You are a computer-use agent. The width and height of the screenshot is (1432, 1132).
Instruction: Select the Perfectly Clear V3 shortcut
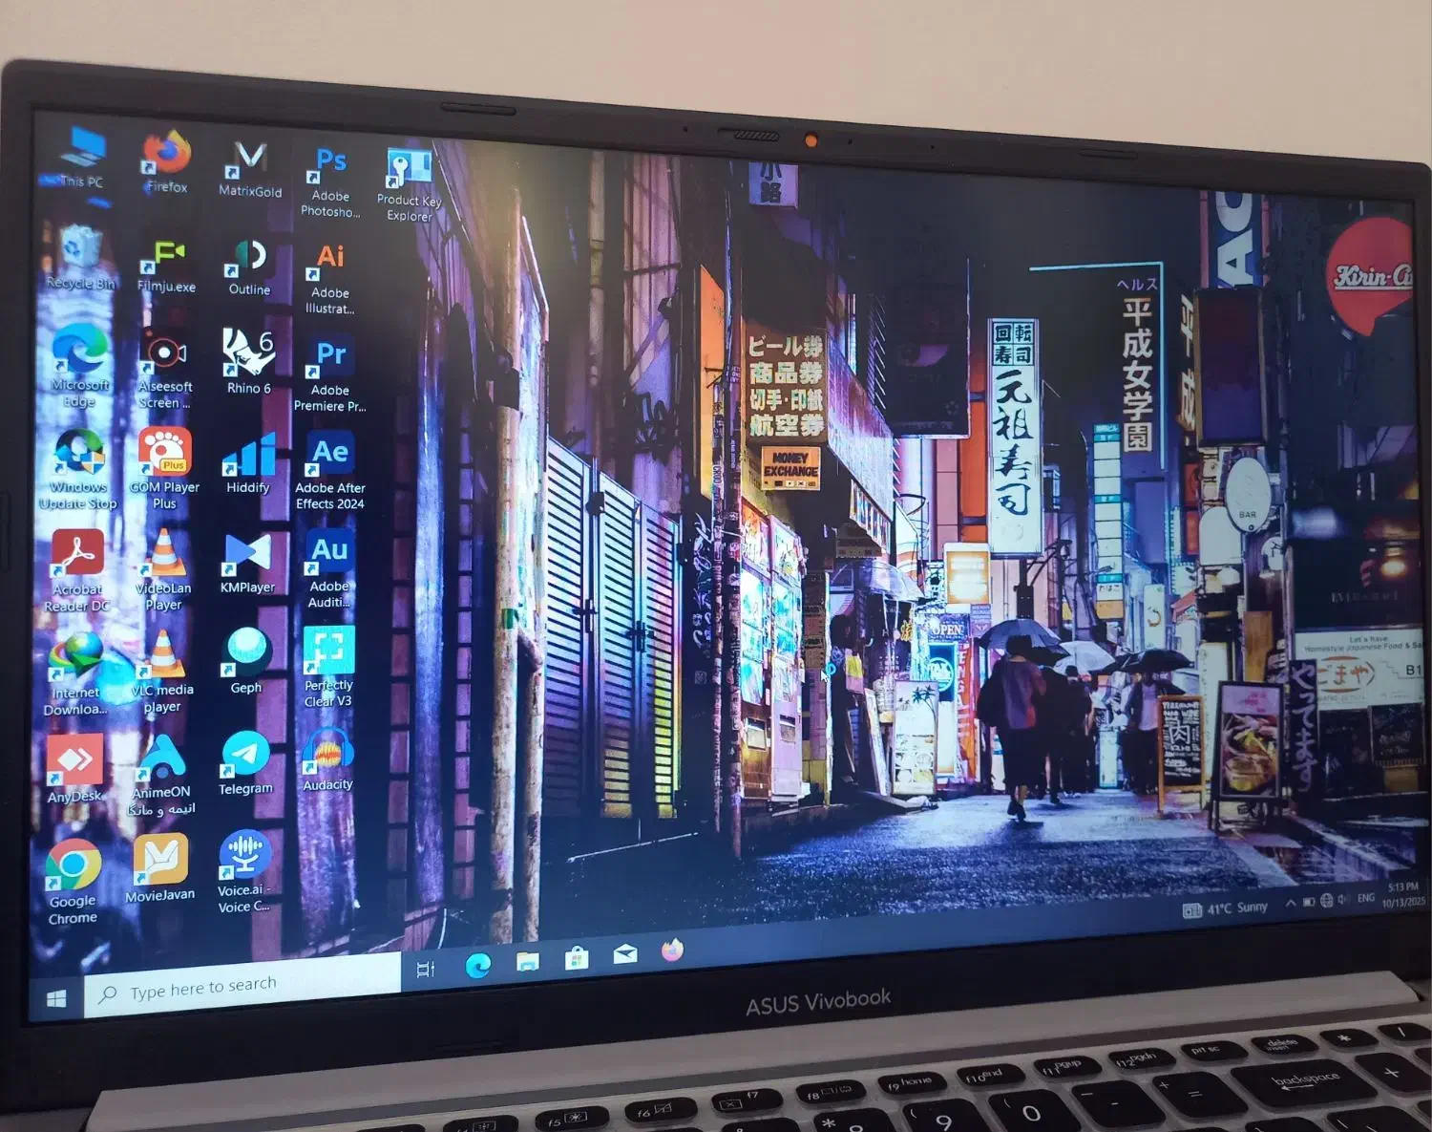pyautogui.click(x=328, y=668)
